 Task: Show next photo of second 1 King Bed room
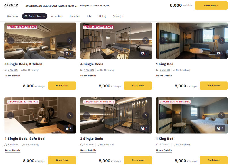222,116
